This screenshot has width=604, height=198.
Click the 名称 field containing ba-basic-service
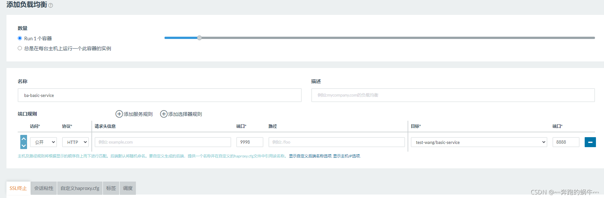[x=160, y=95]
